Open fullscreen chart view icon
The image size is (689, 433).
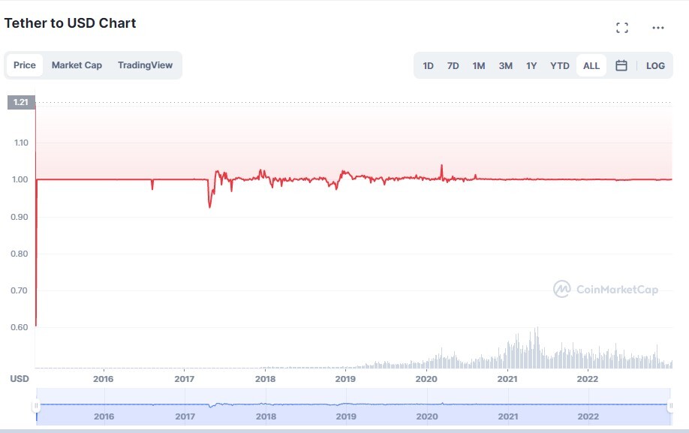[621, 28]
